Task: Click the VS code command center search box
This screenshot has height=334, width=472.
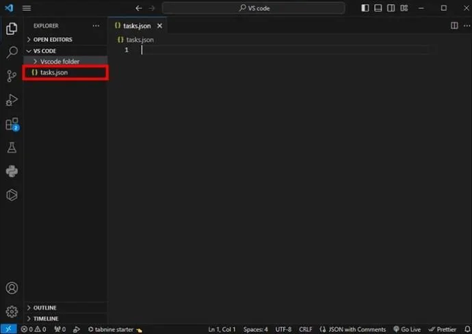Action: tap(254, 8)
